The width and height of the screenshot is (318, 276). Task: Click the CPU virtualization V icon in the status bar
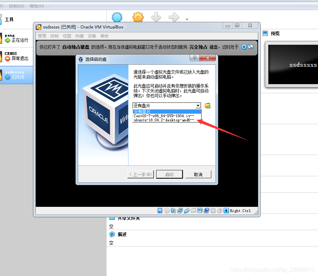click(x=213, y=211)
